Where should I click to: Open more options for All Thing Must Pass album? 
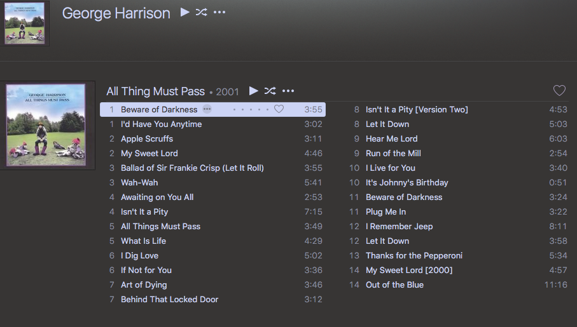click(288, 91)
